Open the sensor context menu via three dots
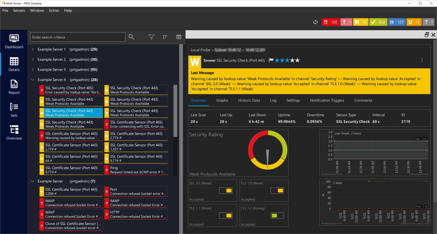The height and width of the screenshot is (234, 437). click(x=422, y=60)
